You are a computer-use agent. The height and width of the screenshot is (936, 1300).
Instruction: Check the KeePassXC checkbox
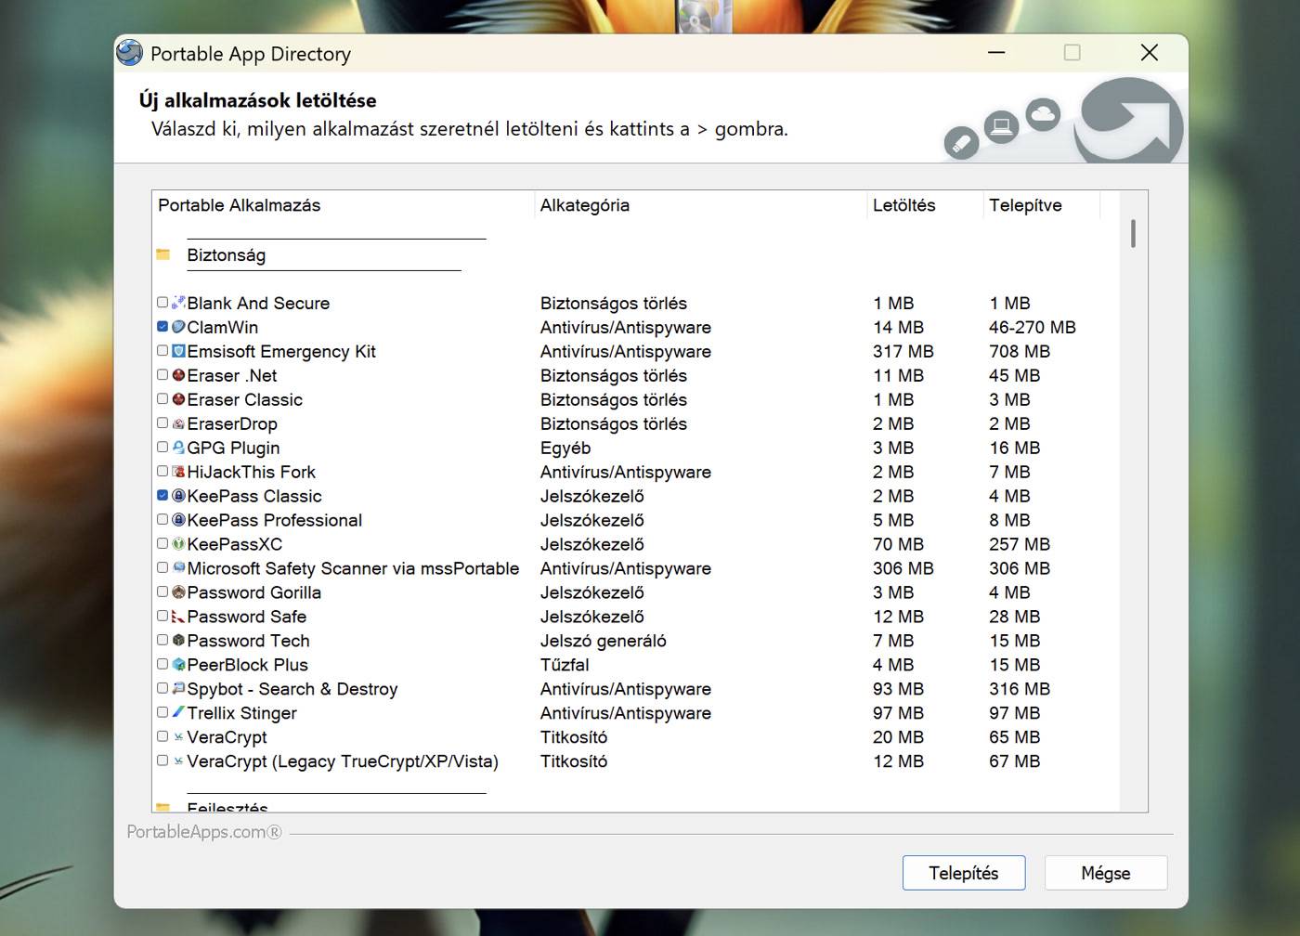tap(162, 544)
